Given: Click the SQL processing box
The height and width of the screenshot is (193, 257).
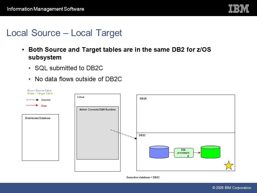Looking at the screenshot, I should pos(184,153).
